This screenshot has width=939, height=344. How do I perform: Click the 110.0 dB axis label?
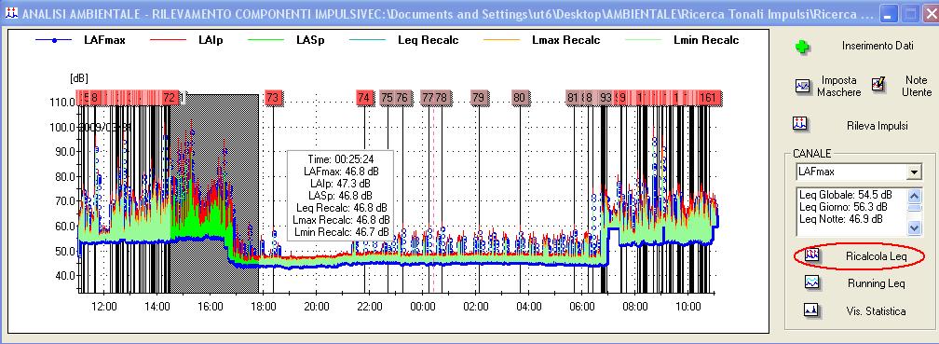pos(62,103)
